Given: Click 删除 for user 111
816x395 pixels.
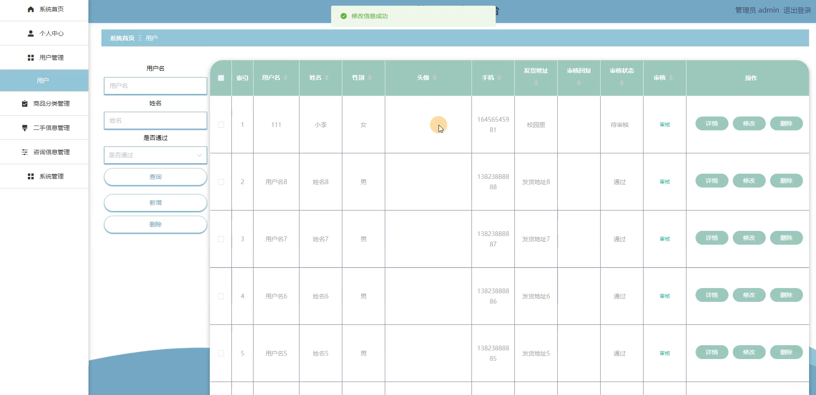Looking at the screenshot, I should (787, 123).
